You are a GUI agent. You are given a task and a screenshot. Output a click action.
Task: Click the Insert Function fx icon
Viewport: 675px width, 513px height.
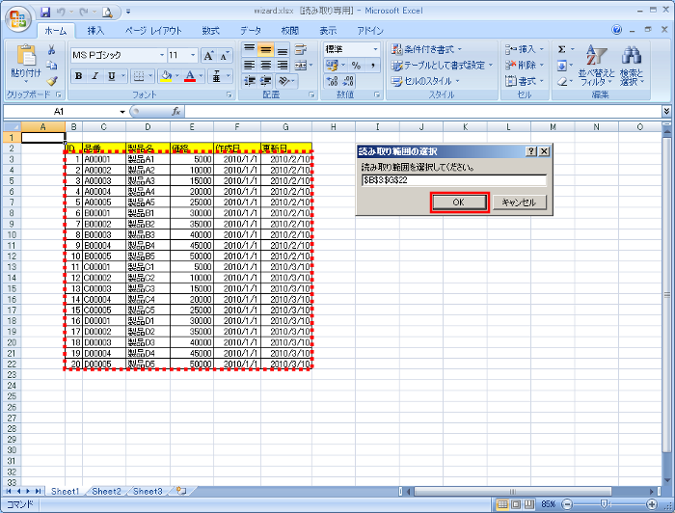(x=175, y=112)
